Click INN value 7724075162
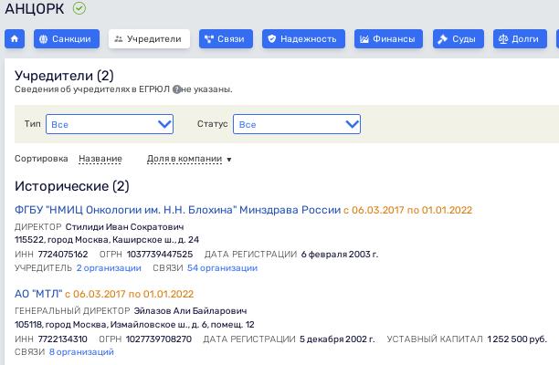 coord(63,255)
